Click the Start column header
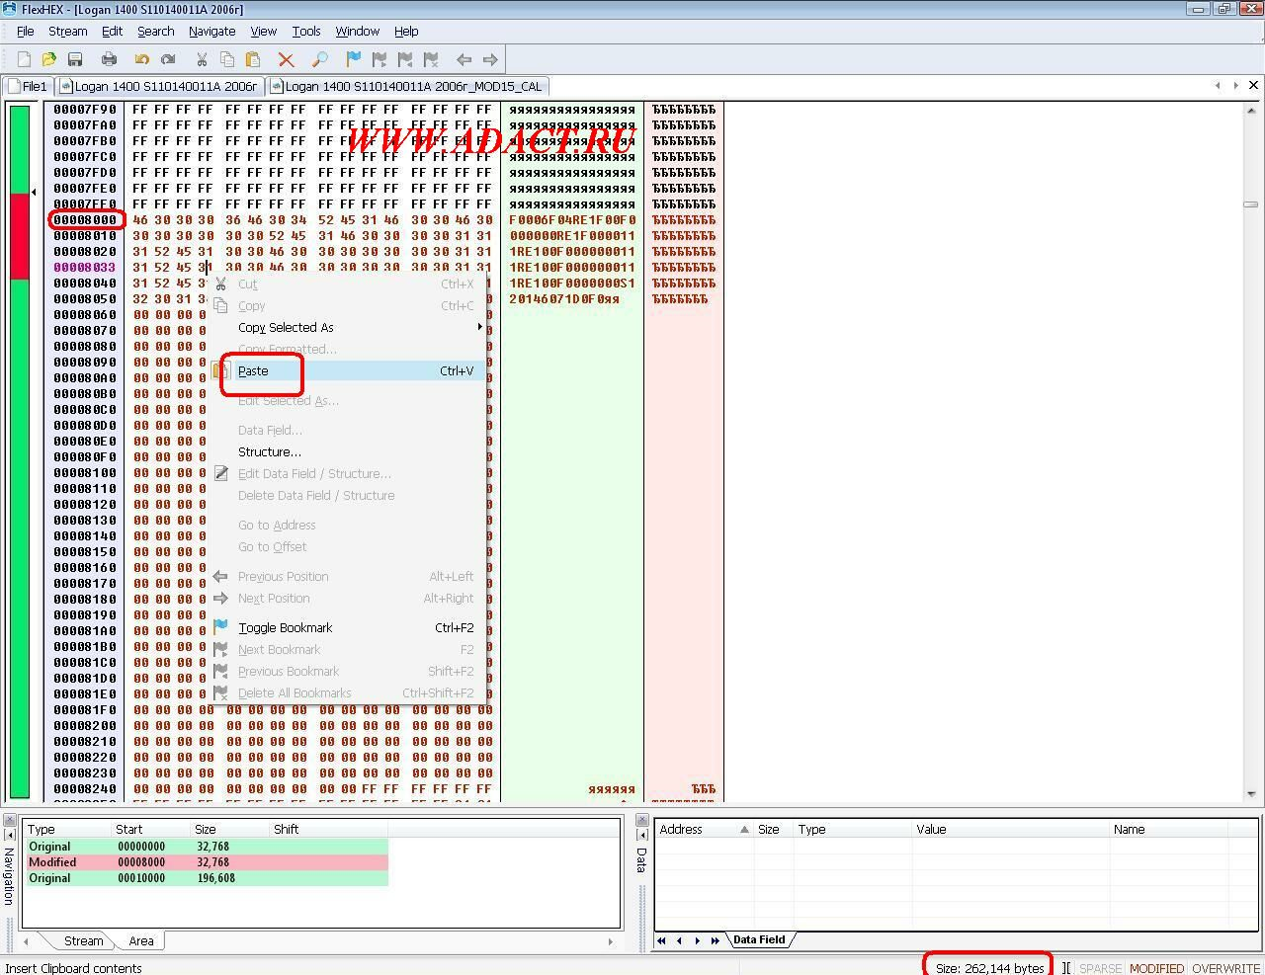The image size is (1265, 975). coord(151,829)
